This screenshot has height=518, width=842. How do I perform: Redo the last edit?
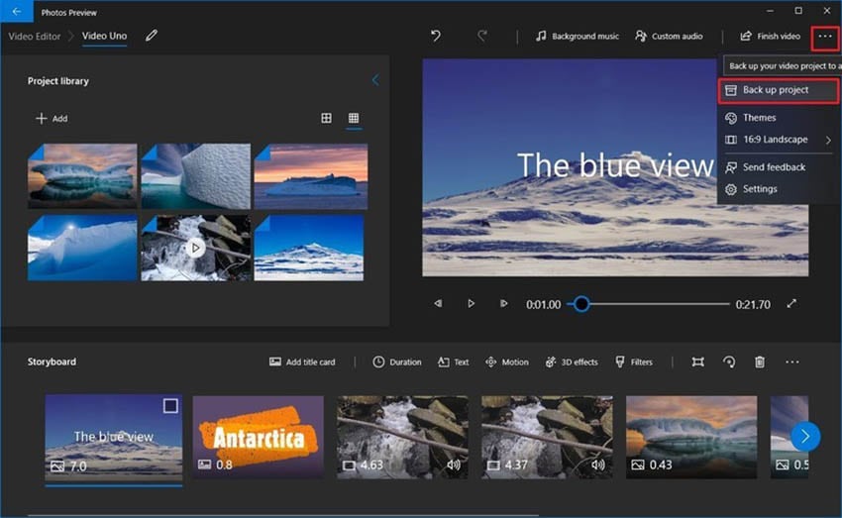(x=482, y=36)
